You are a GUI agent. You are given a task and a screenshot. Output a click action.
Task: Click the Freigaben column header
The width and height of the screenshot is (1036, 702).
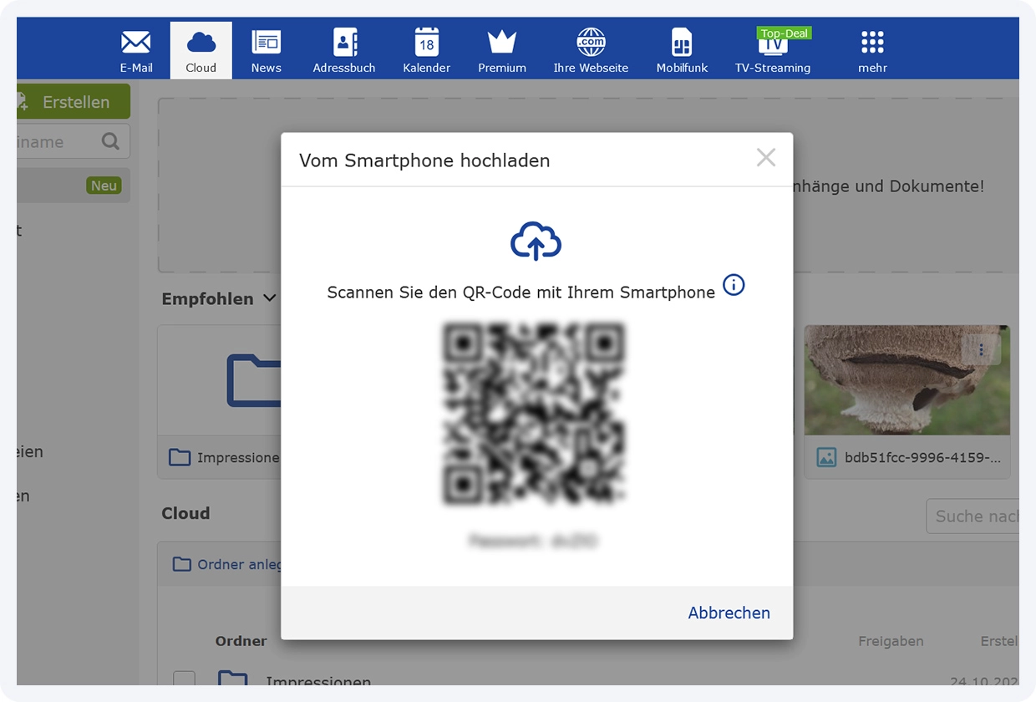click(891, 641)
